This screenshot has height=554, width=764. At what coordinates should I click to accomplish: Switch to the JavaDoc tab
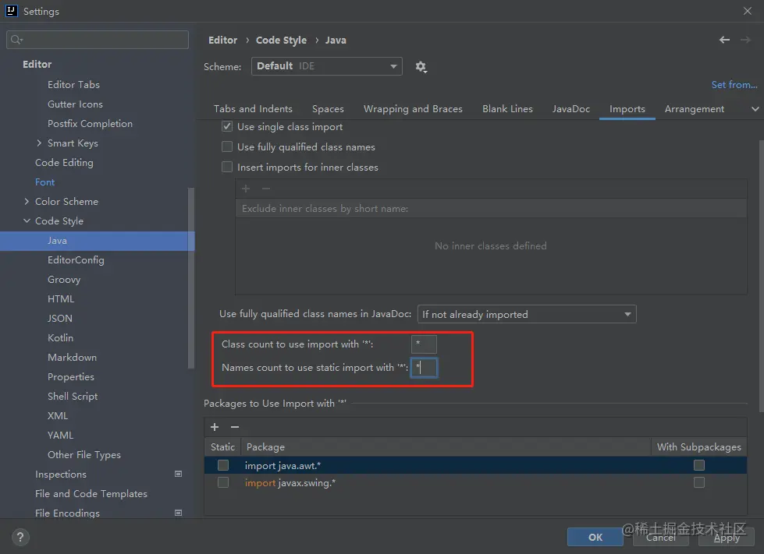[571, 109]
